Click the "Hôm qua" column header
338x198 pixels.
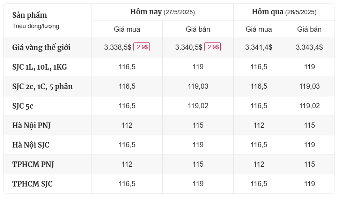click(x=284, y=12)
